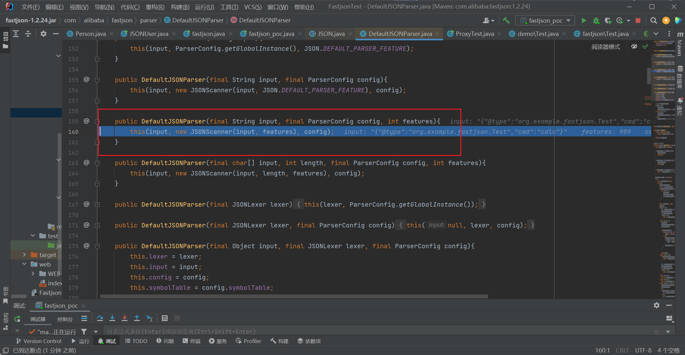Switch to the JSONUser.java tab
685x355 pixels.
tap(149, 34)
